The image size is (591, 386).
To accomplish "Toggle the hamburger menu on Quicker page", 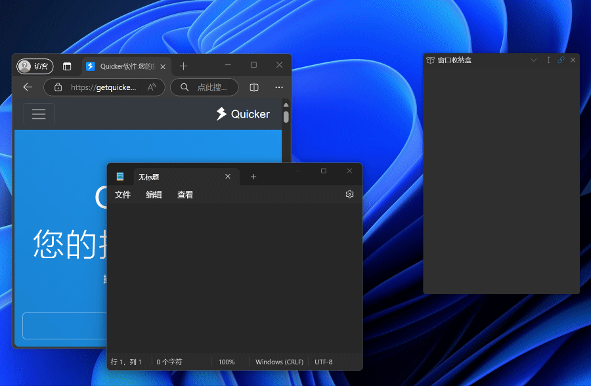I will tap(39, 114).
